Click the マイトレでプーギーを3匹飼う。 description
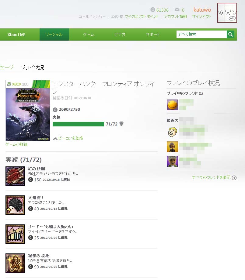 click(53, 232)
